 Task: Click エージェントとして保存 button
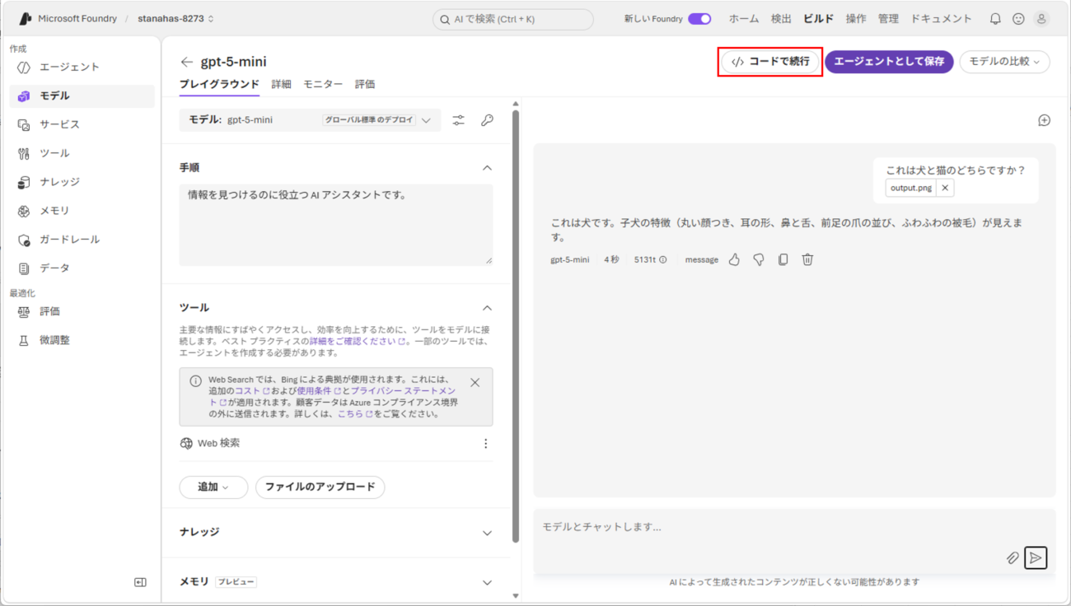pyautogui.click(x=889, y=62)
